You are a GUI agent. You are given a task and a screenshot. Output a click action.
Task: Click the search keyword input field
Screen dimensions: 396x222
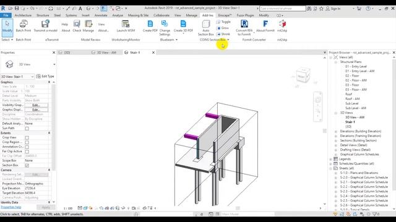283,9
